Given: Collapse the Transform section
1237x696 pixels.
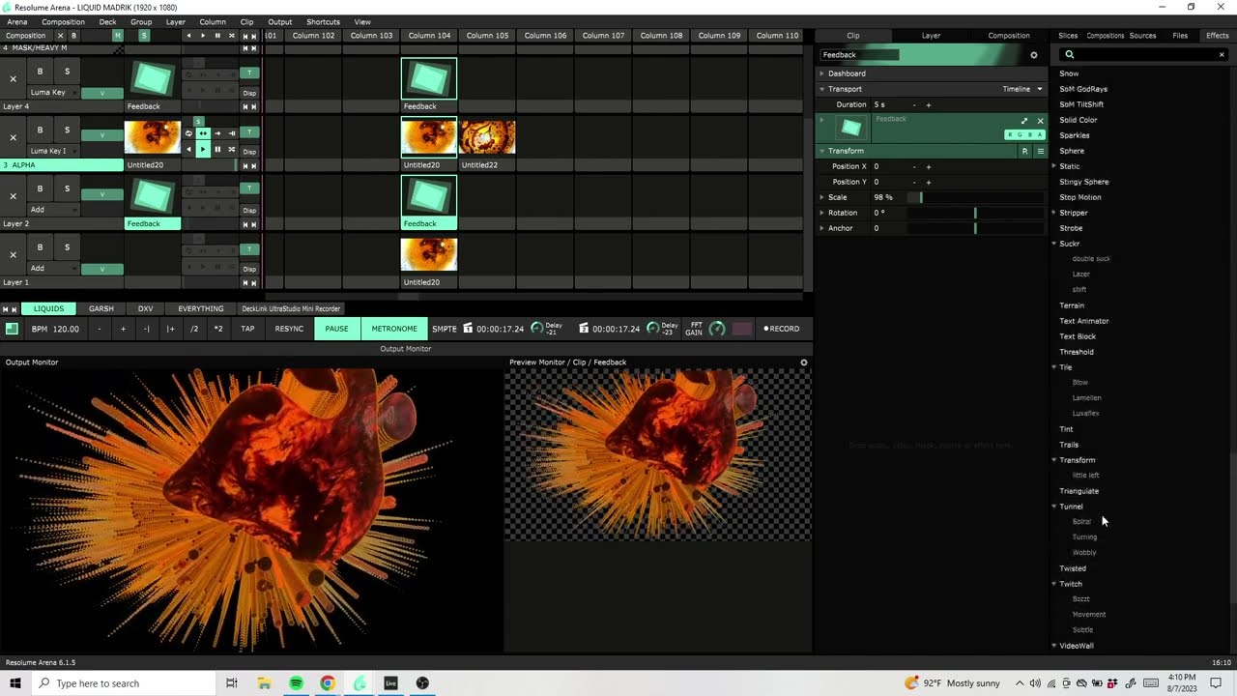Looking at the screenshot, I should coord(822,151).
